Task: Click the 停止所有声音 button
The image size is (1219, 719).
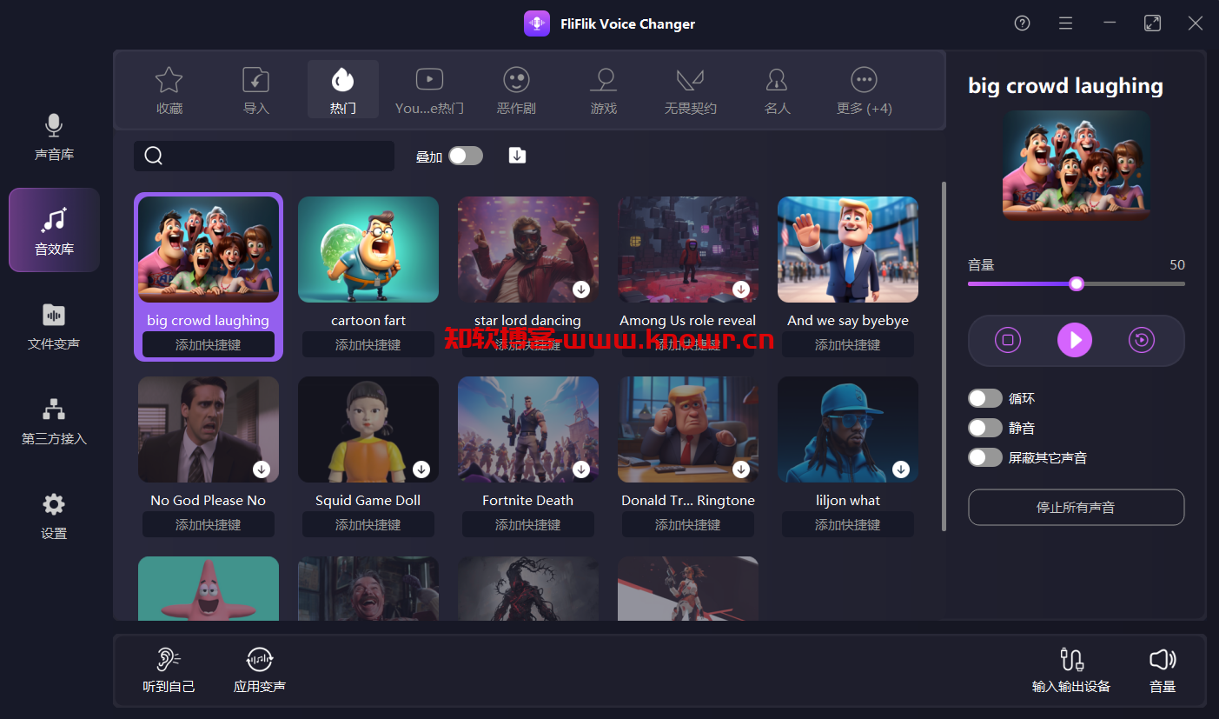Action: click(x=1076, y=507)
